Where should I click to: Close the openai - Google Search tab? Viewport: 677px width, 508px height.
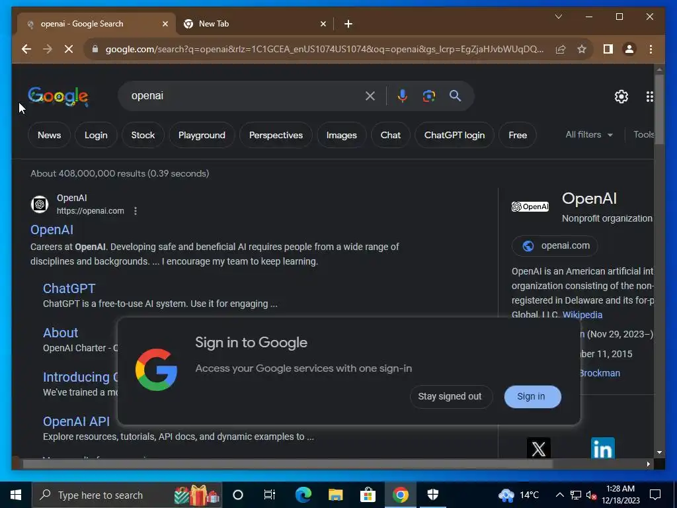165,24
